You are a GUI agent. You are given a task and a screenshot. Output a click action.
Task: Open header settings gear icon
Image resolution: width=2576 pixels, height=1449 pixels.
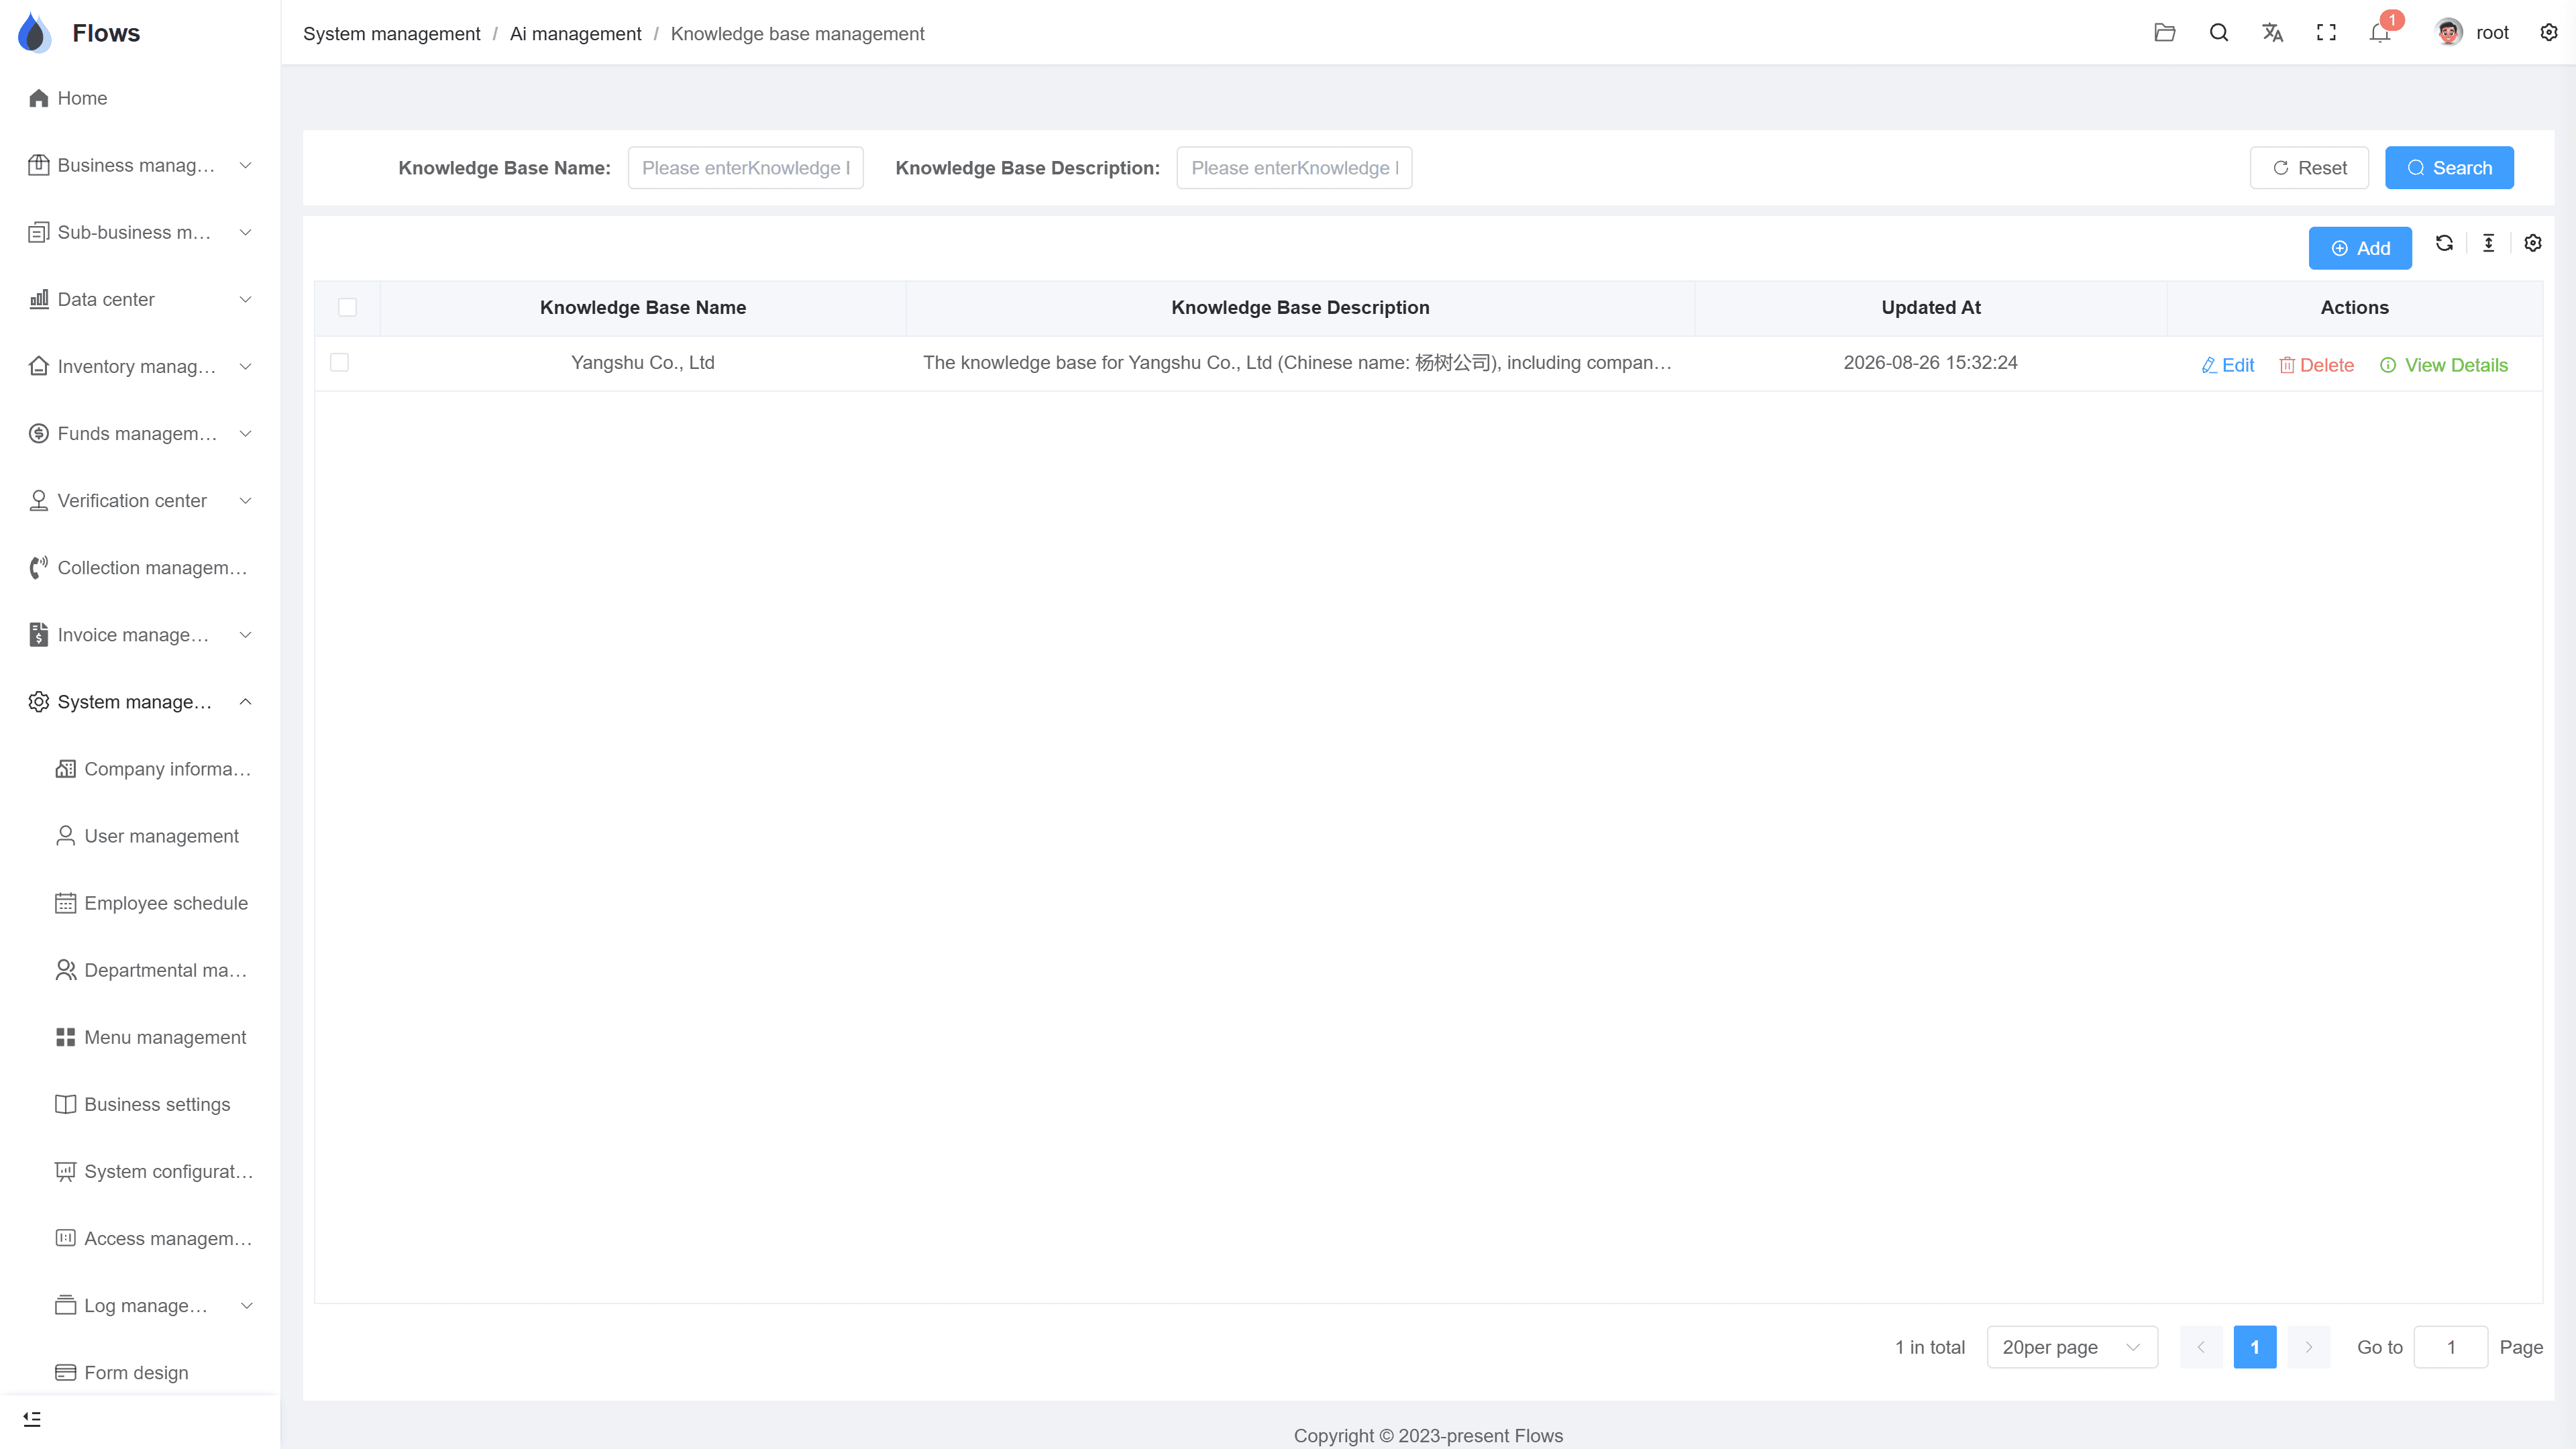pos(2549,33)
